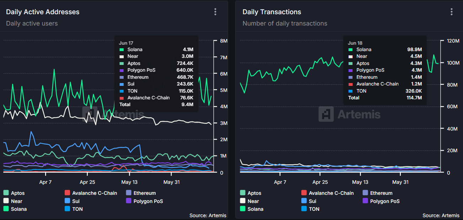The width and height of the screenshot is (463, 220).
Task: Open the Daily Active Addresses options menu
Action: tap(215, 12)
